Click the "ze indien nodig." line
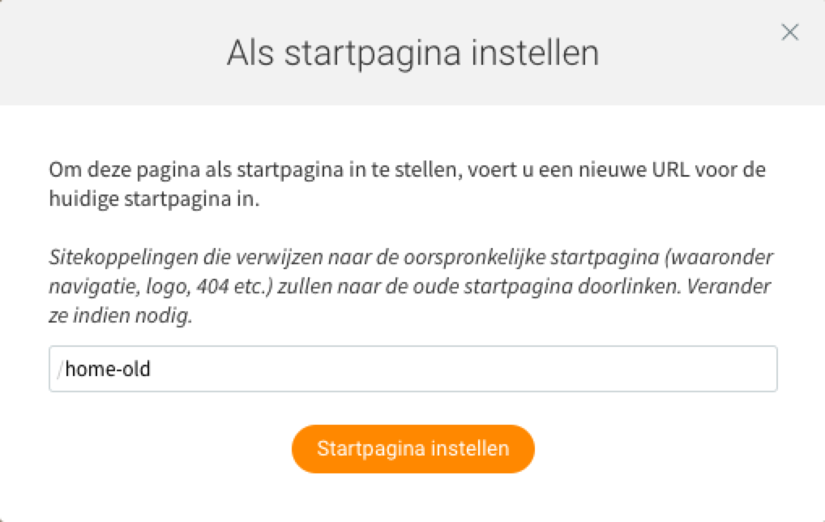825x522 pixels. (121, 316)
